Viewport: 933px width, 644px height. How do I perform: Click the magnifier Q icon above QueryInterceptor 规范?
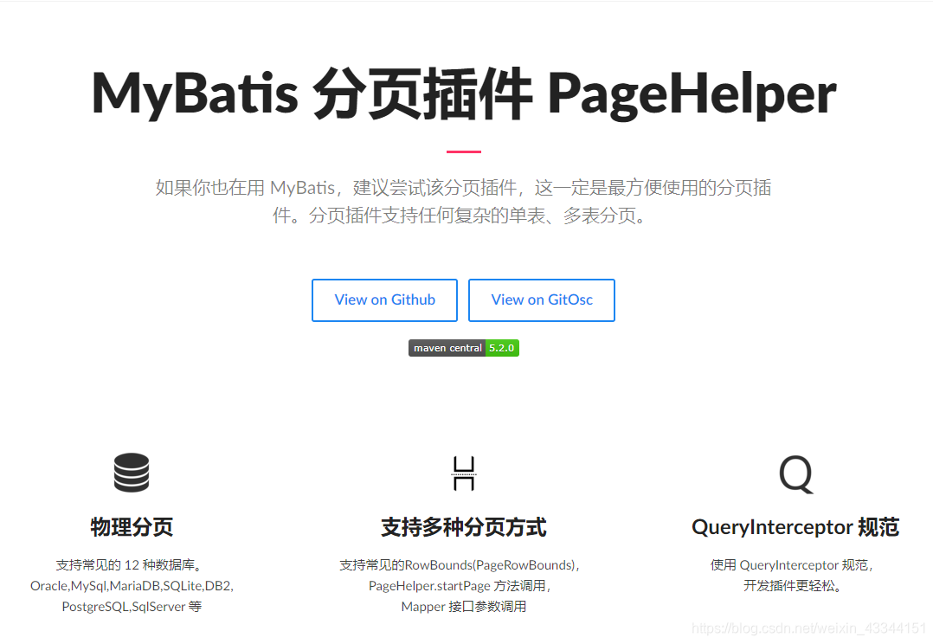[795, 473]
